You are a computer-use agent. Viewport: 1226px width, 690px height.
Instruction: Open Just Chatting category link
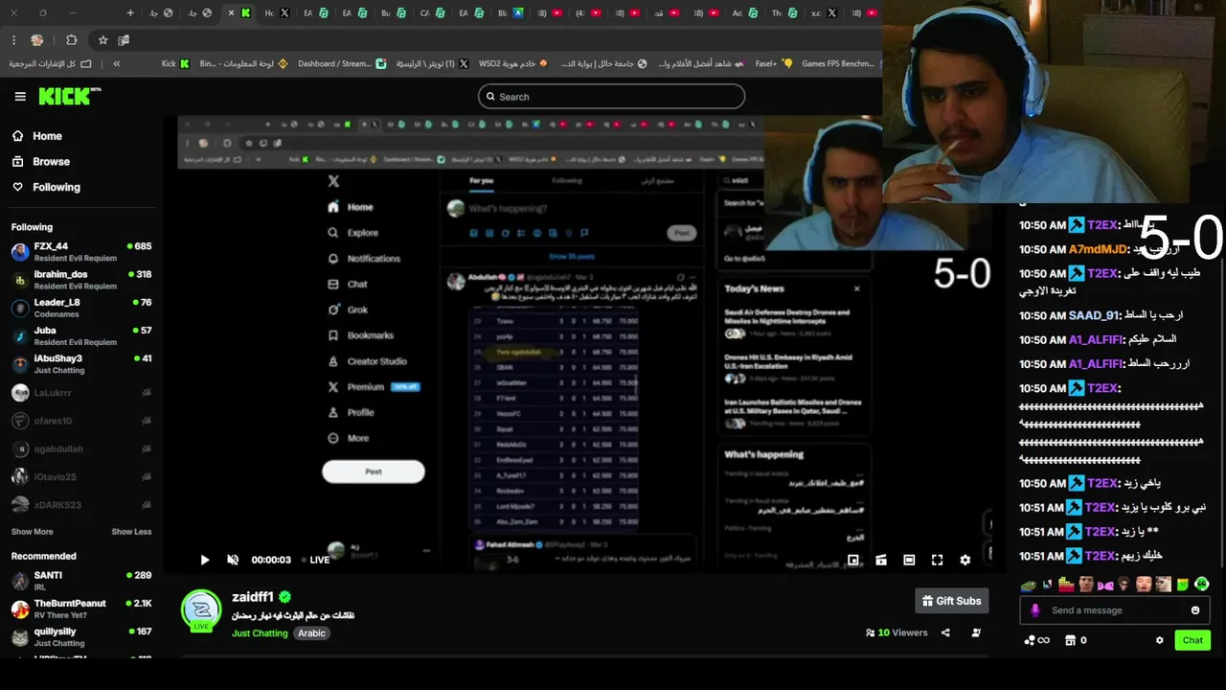pos(260,633)
